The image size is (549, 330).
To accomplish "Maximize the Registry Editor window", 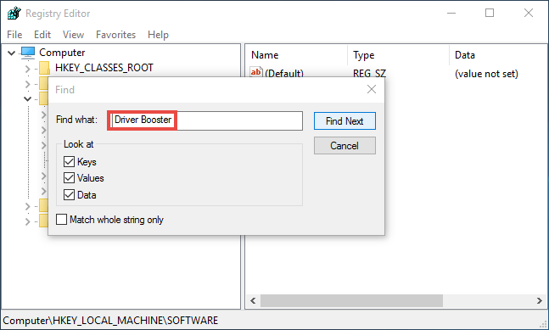I will [x=490, y=14].
